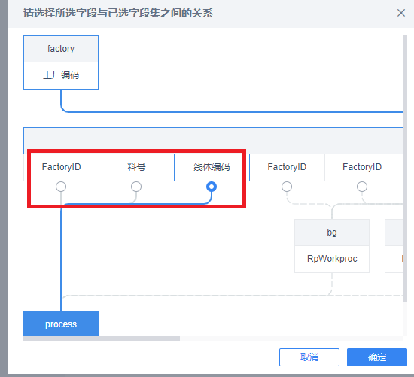Click the 线体编码 field cell
Image resolution: width=414 pixels, height=377 pixels.
212,167
